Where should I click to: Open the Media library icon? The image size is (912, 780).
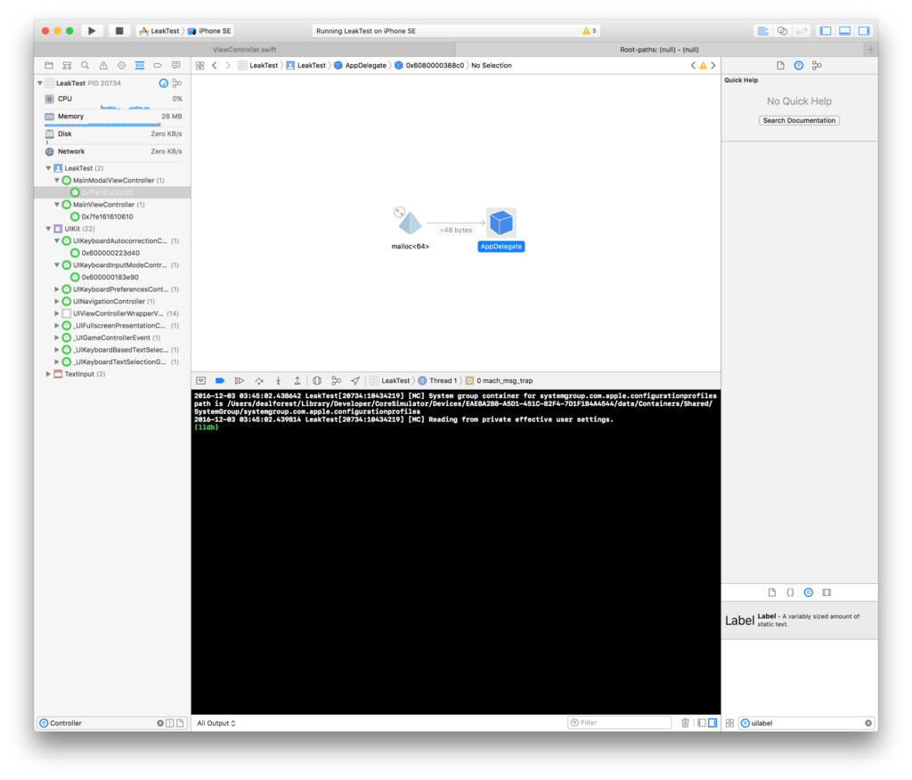[x=826, y=593]
